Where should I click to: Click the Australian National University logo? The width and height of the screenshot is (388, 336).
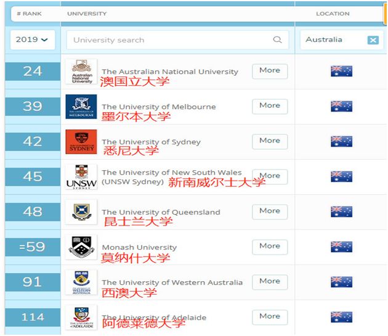(81, 72)
